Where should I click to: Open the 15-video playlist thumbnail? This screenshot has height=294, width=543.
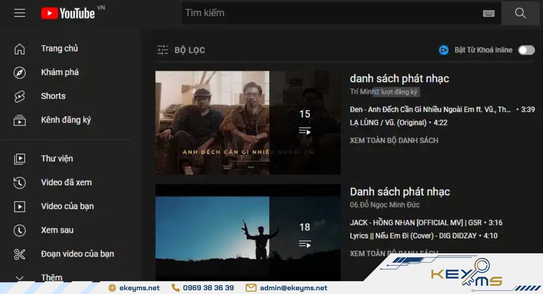coord(248,123)
